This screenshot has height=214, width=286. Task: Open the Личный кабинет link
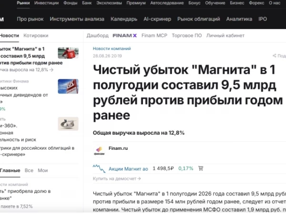pyautogui.click(x=225, y=36)
